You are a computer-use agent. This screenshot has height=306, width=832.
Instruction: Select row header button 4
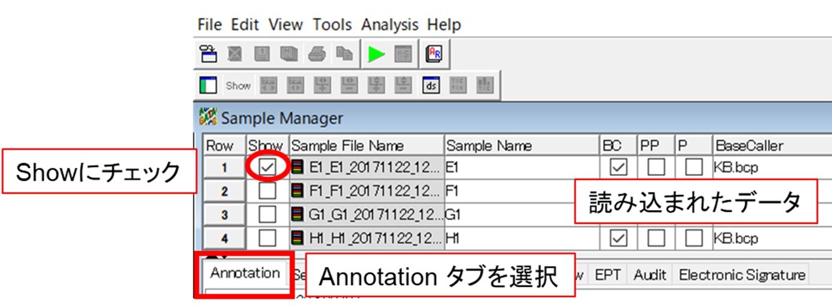tap(224, 238)
